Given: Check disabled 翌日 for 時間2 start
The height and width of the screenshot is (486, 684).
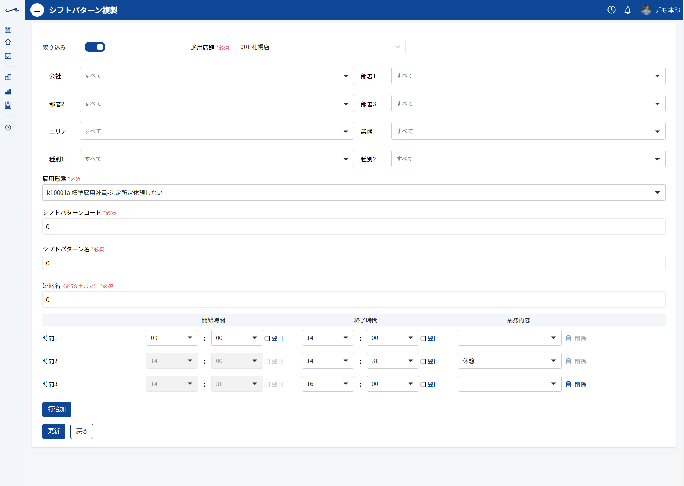Looking at the screenshot, I should (267, 361).
